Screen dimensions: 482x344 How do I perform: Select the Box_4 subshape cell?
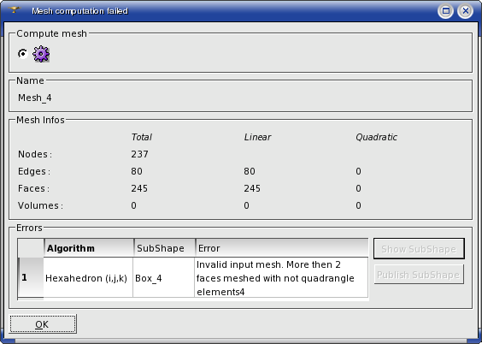coord(164,277)
